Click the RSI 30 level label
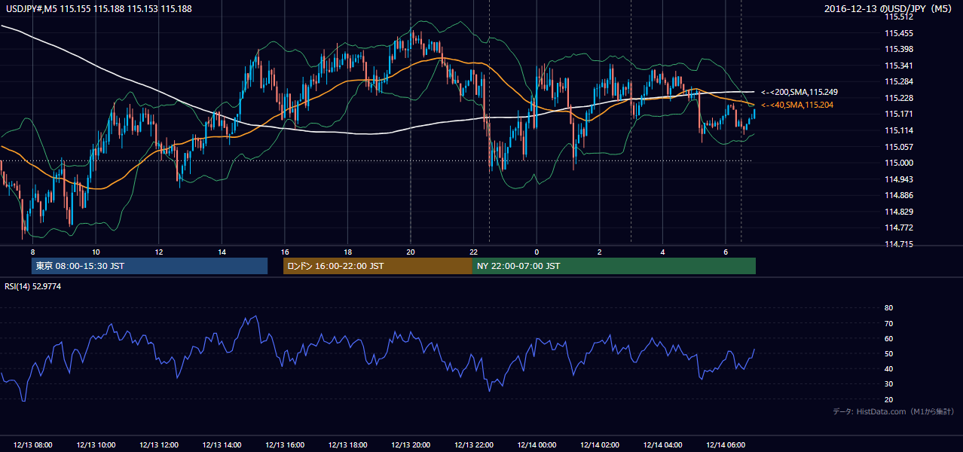 pos(888,384)
